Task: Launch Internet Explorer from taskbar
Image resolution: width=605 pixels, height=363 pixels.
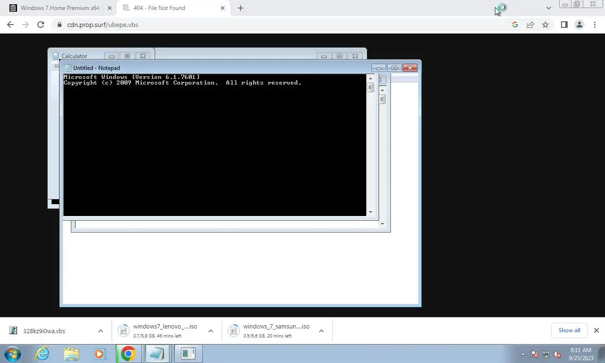Action: coord(43,354)
